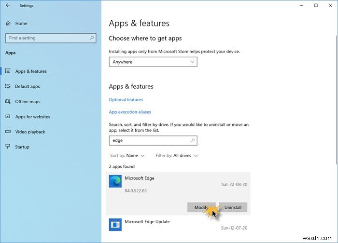This screenshot has width=338, height=243.
Task: Expand the 'Sort by: Name' dropdown
Action: pyautogui.click(x=127, y=156)
